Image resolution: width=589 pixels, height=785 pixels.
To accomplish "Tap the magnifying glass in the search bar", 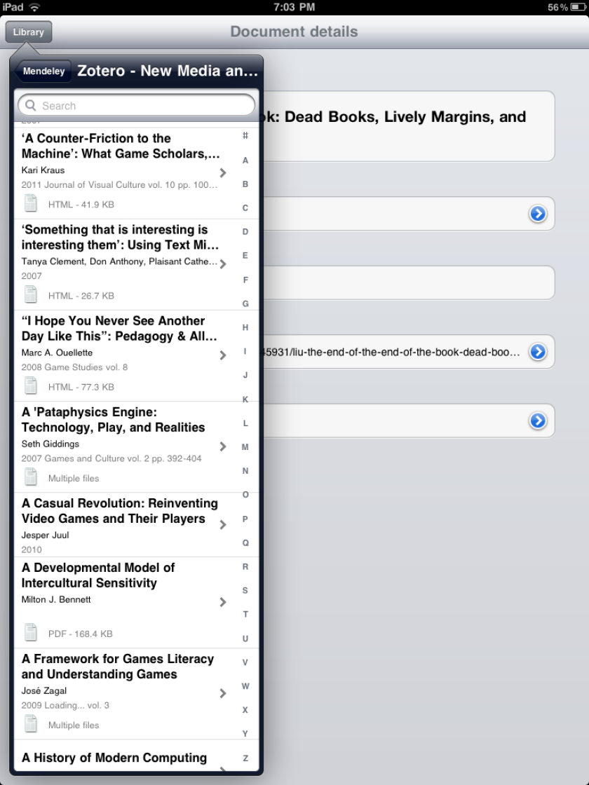I will click(x=31, y=105).
